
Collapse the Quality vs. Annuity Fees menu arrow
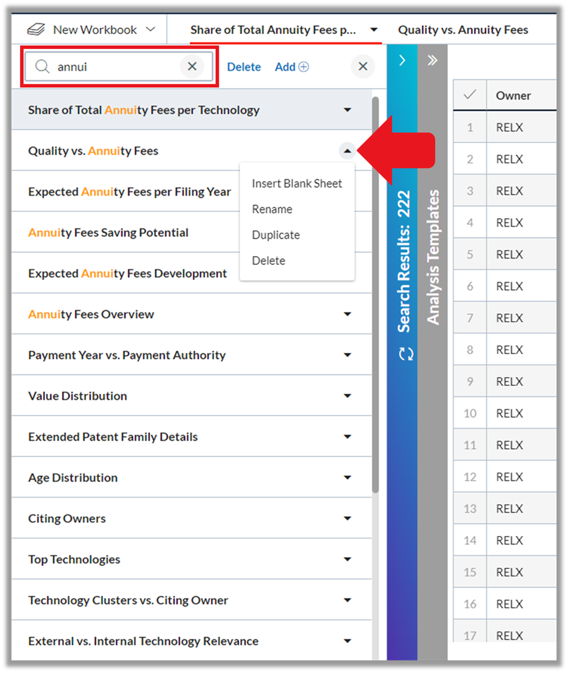coord(347,151)
